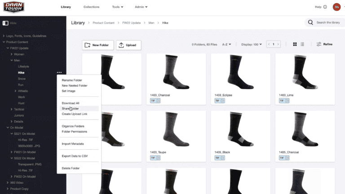Open the 1403_Eclipse sock thumbnail
Image resolution: width=345 pixels, height=194 pixels.
point(240,73)
